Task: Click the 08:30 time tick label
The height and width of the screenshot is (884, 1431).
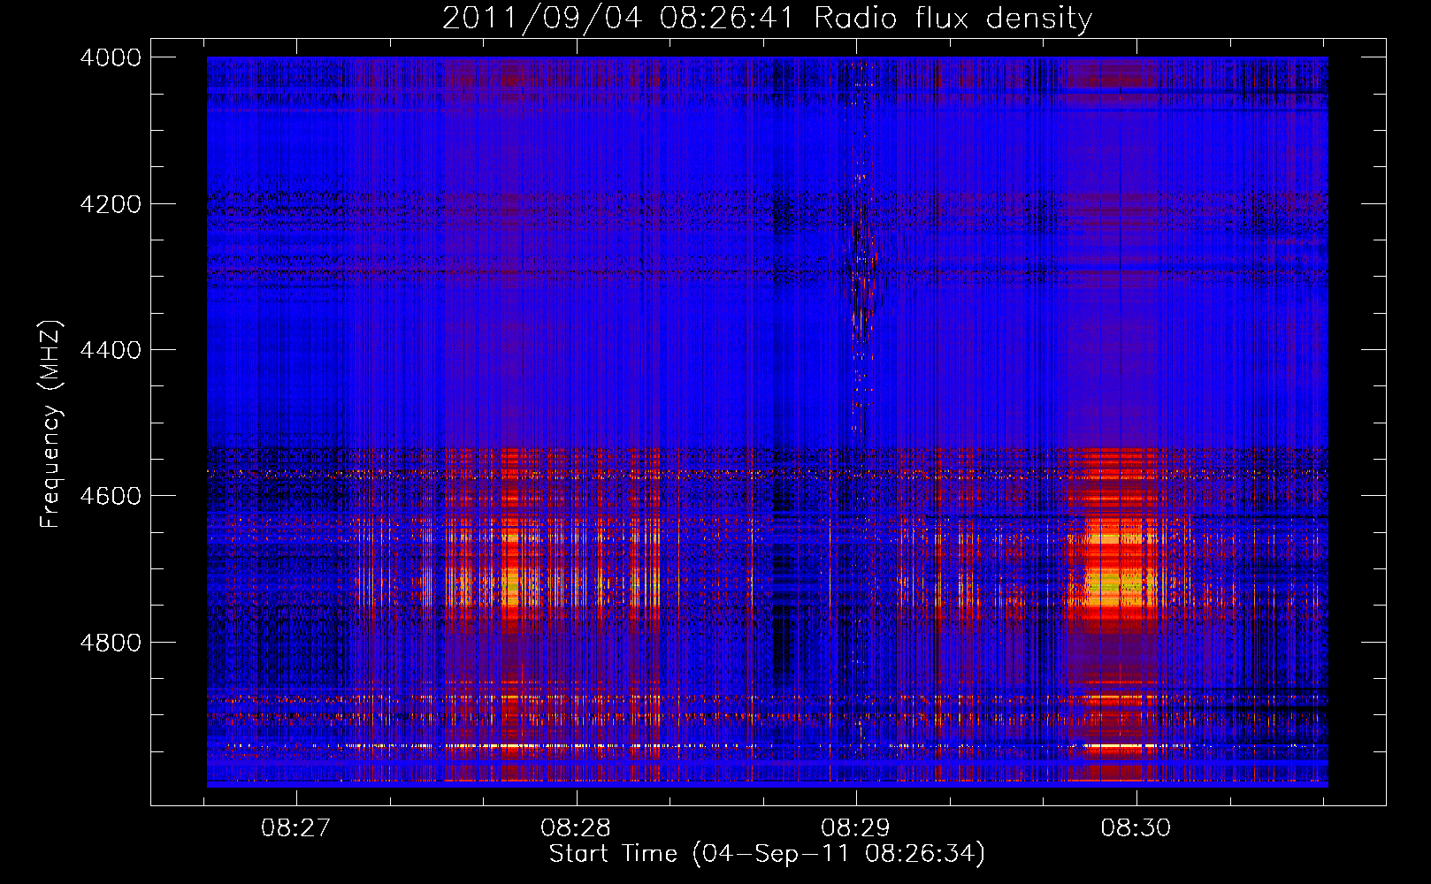Action: (1136, 827)
